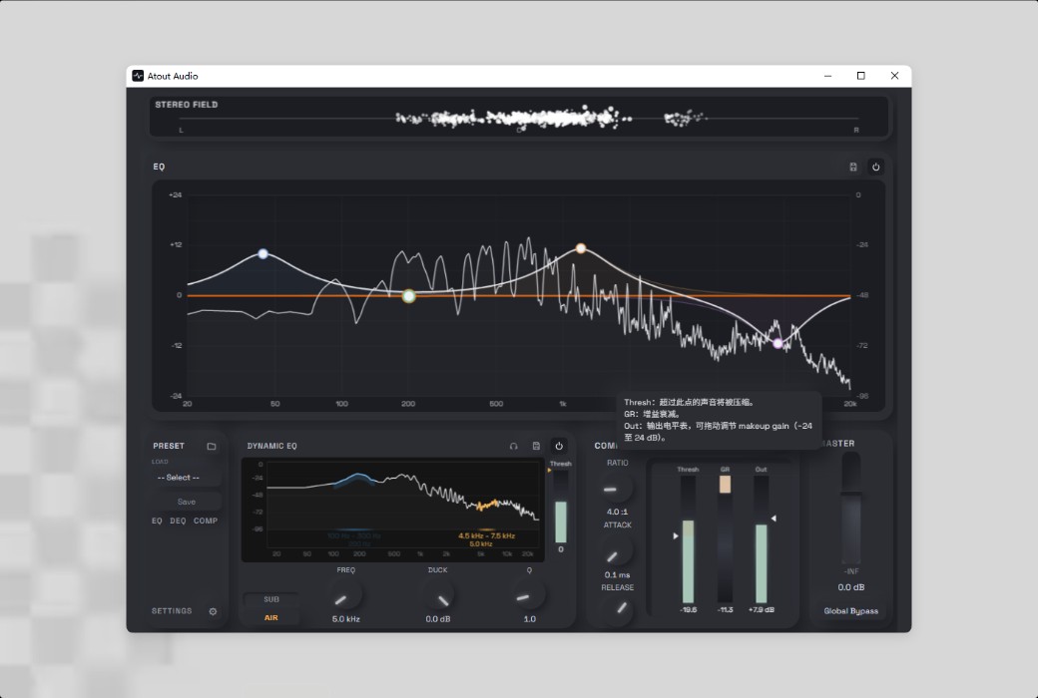Click the +7.9 dB output value
Viewport: 1038px width, 698px height.
point(762,610)
